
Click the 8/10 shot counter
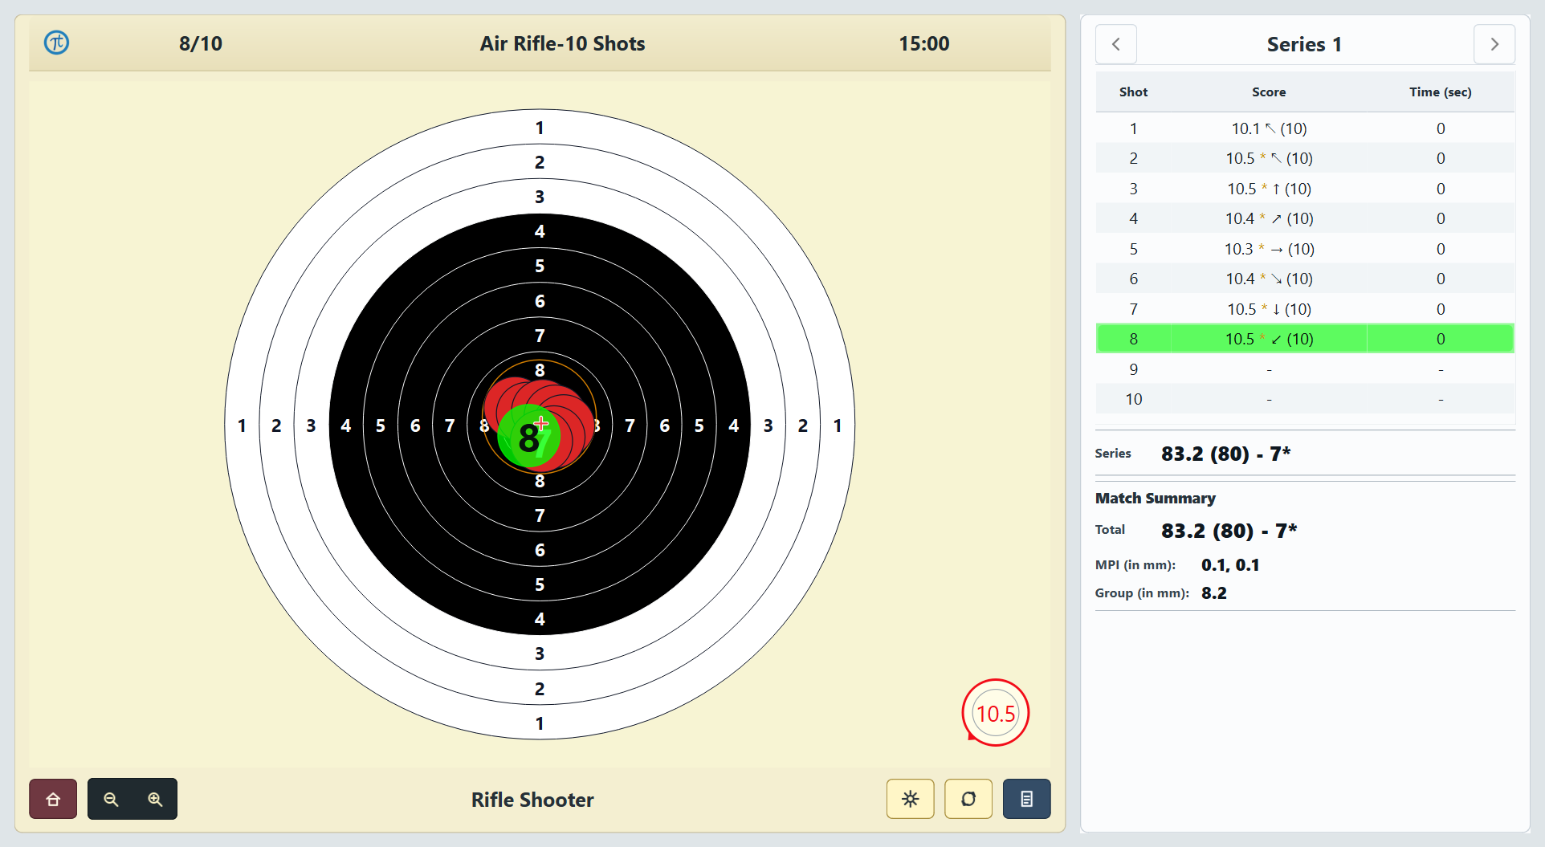[x=201, y=43]
